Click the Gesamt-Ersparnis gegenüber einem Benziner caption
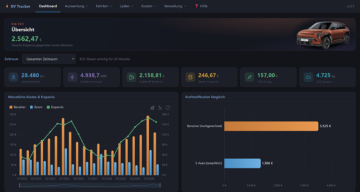 42,45
